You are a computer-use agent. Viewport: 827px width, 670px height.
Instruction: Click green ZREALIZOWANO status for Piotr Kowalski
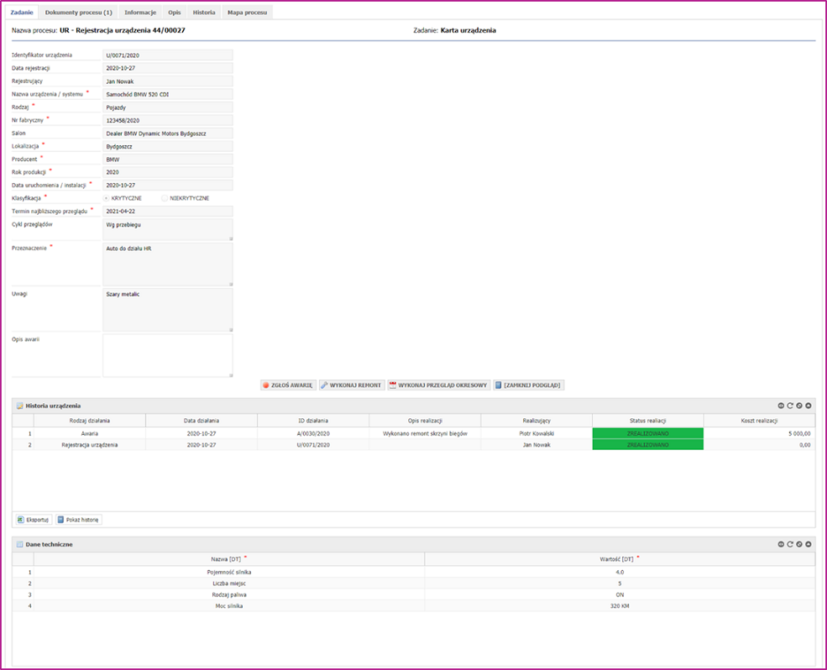coord(647,434)
